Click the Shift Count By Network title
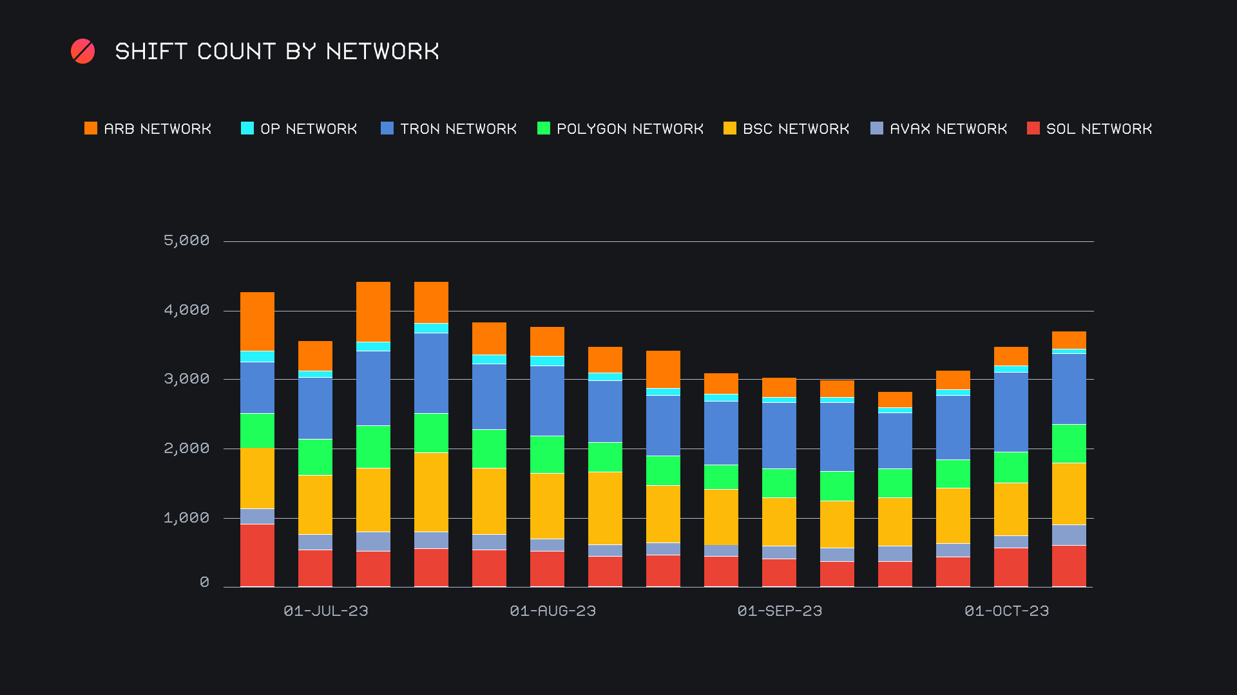Viewport: 1237px width, 695px height. (277, 51)
